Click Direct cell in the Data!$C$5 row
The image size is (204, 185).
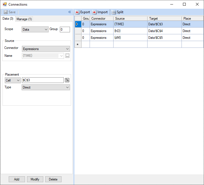click(192, 38)
